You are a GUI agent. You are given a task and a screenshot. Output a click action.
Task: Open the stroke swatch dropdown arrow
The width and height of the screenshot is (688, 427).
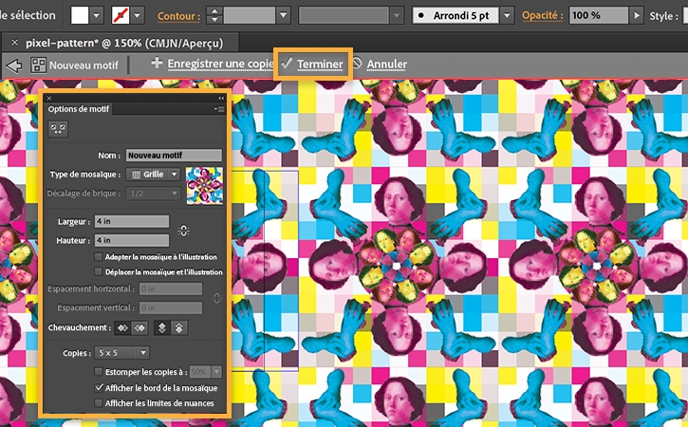138,15
